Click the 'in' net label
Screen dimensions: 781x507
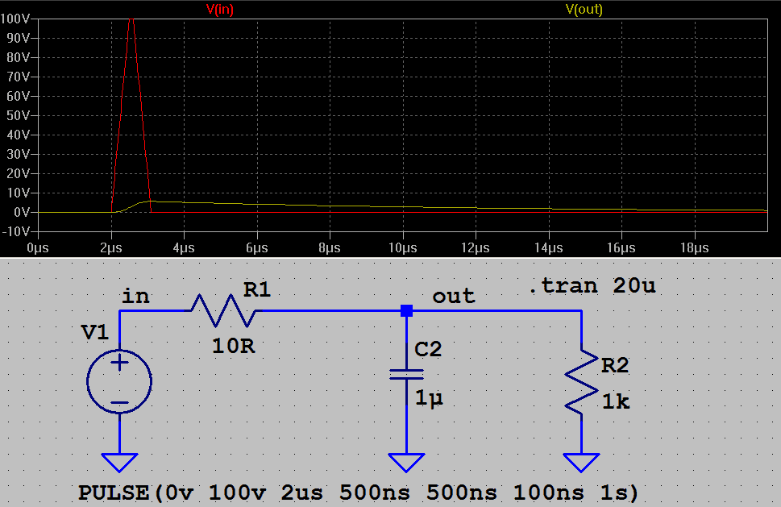tap(135, 296)
